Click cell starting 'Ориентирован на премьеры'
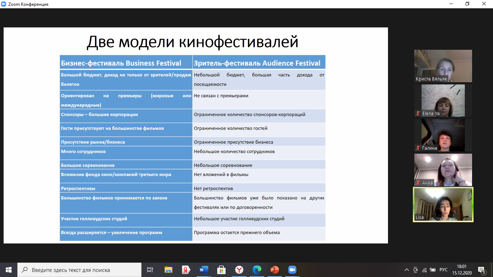The height and width of the screenshot is (277, 493). 126,100
